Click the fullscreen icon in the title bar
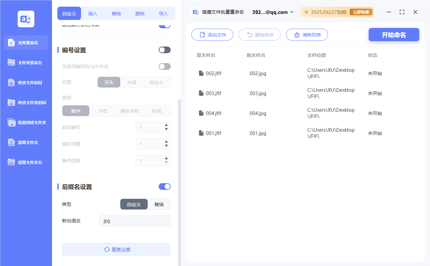The image size is (430, 266). point(402,12)
